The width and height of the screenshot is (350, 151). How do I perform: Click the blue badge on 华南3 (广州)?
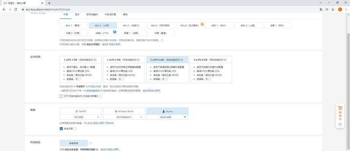[x=115, y=32]
